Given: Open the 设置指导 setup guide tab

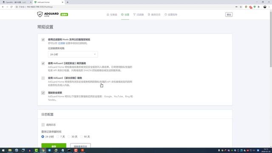Looking at the screenshot, I should click(x=171, y=14).
